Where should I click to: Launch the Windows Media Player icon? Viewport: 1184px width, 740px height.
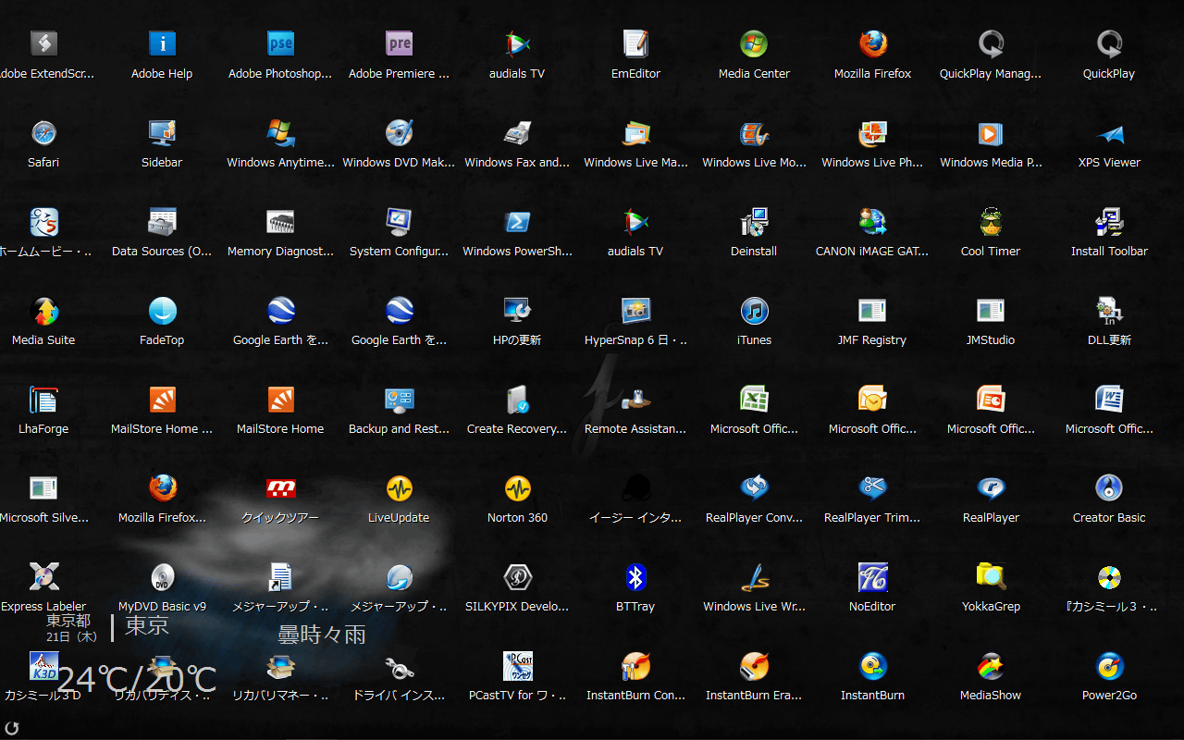[x=991, y=132]
